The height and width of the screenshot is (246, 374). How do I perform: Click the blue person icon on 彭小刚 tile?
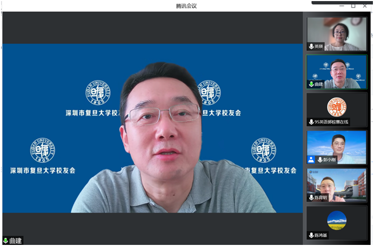(x=311, y=159)
